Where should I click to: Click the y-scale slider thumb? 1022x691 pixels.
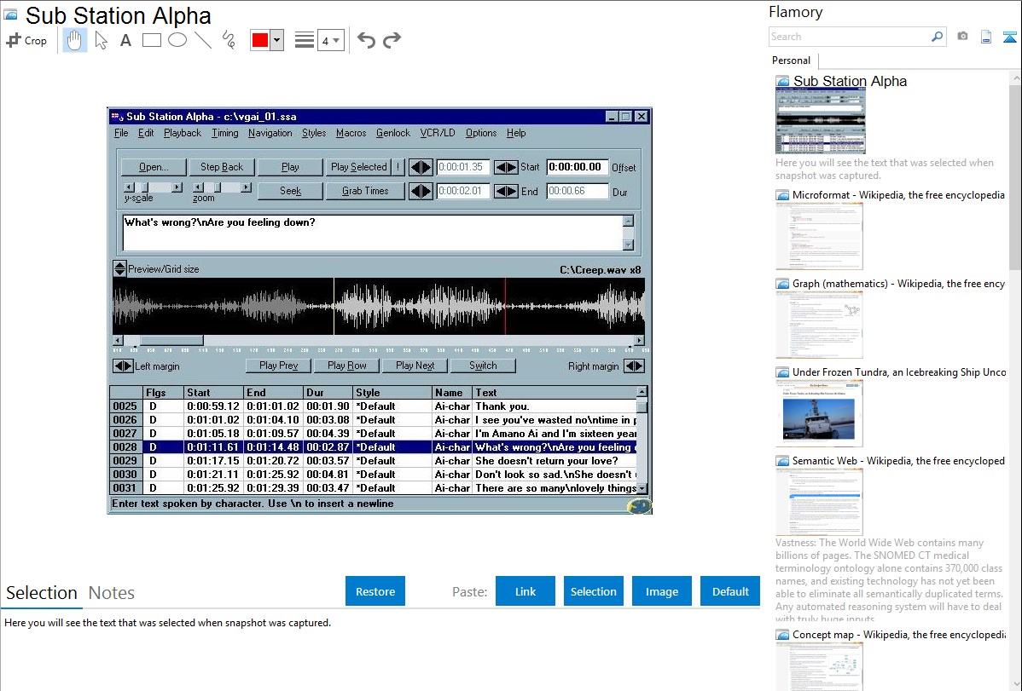(x=145, y=187)
